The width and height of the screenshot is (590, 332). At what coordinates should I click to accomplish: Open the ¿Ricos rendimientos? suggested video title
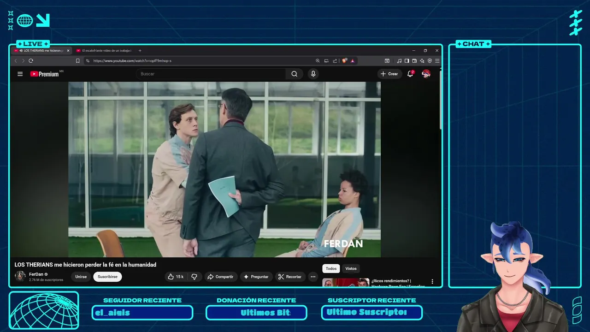[398, 283]
